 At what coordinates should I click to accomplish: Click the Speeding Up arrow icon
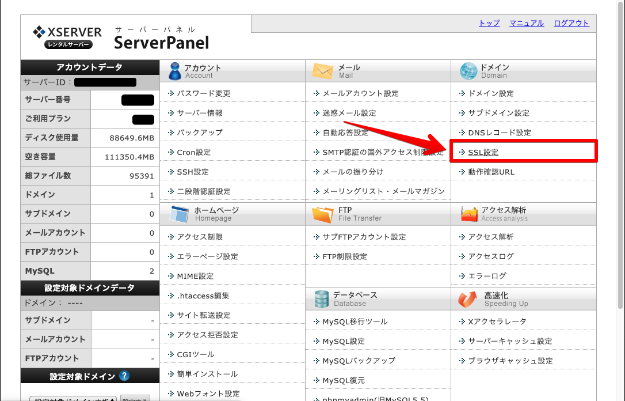[x=468, y=298]
